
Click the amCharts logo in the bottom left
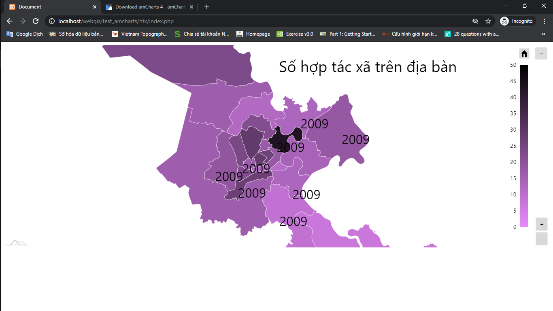point(17,243)
